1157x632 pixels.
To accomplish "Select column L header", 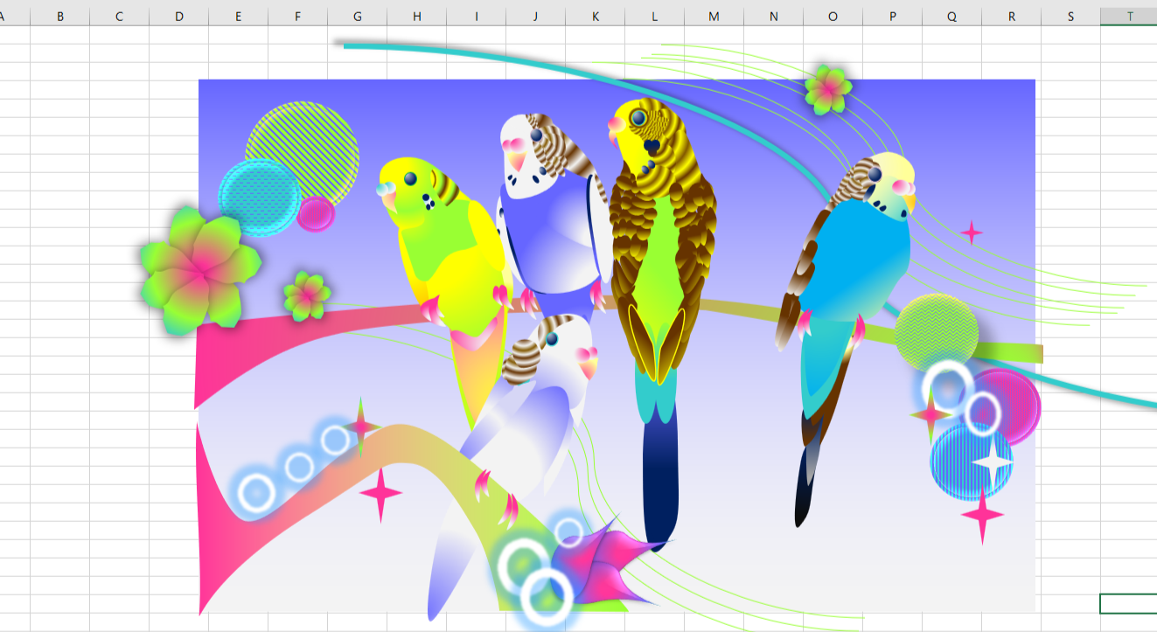I will coord(654,17).
